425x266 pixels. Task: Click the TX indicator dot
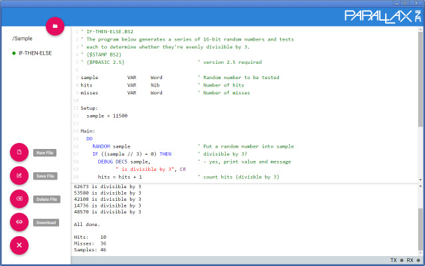400,260
